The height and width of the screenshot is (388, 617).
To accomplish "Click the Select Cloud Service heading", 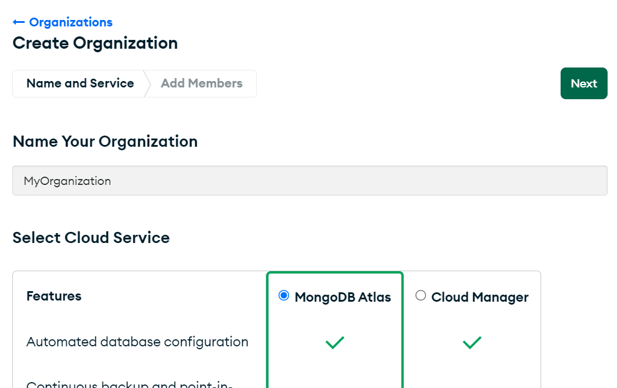I will pyautogui.click(x=91, y=238).
